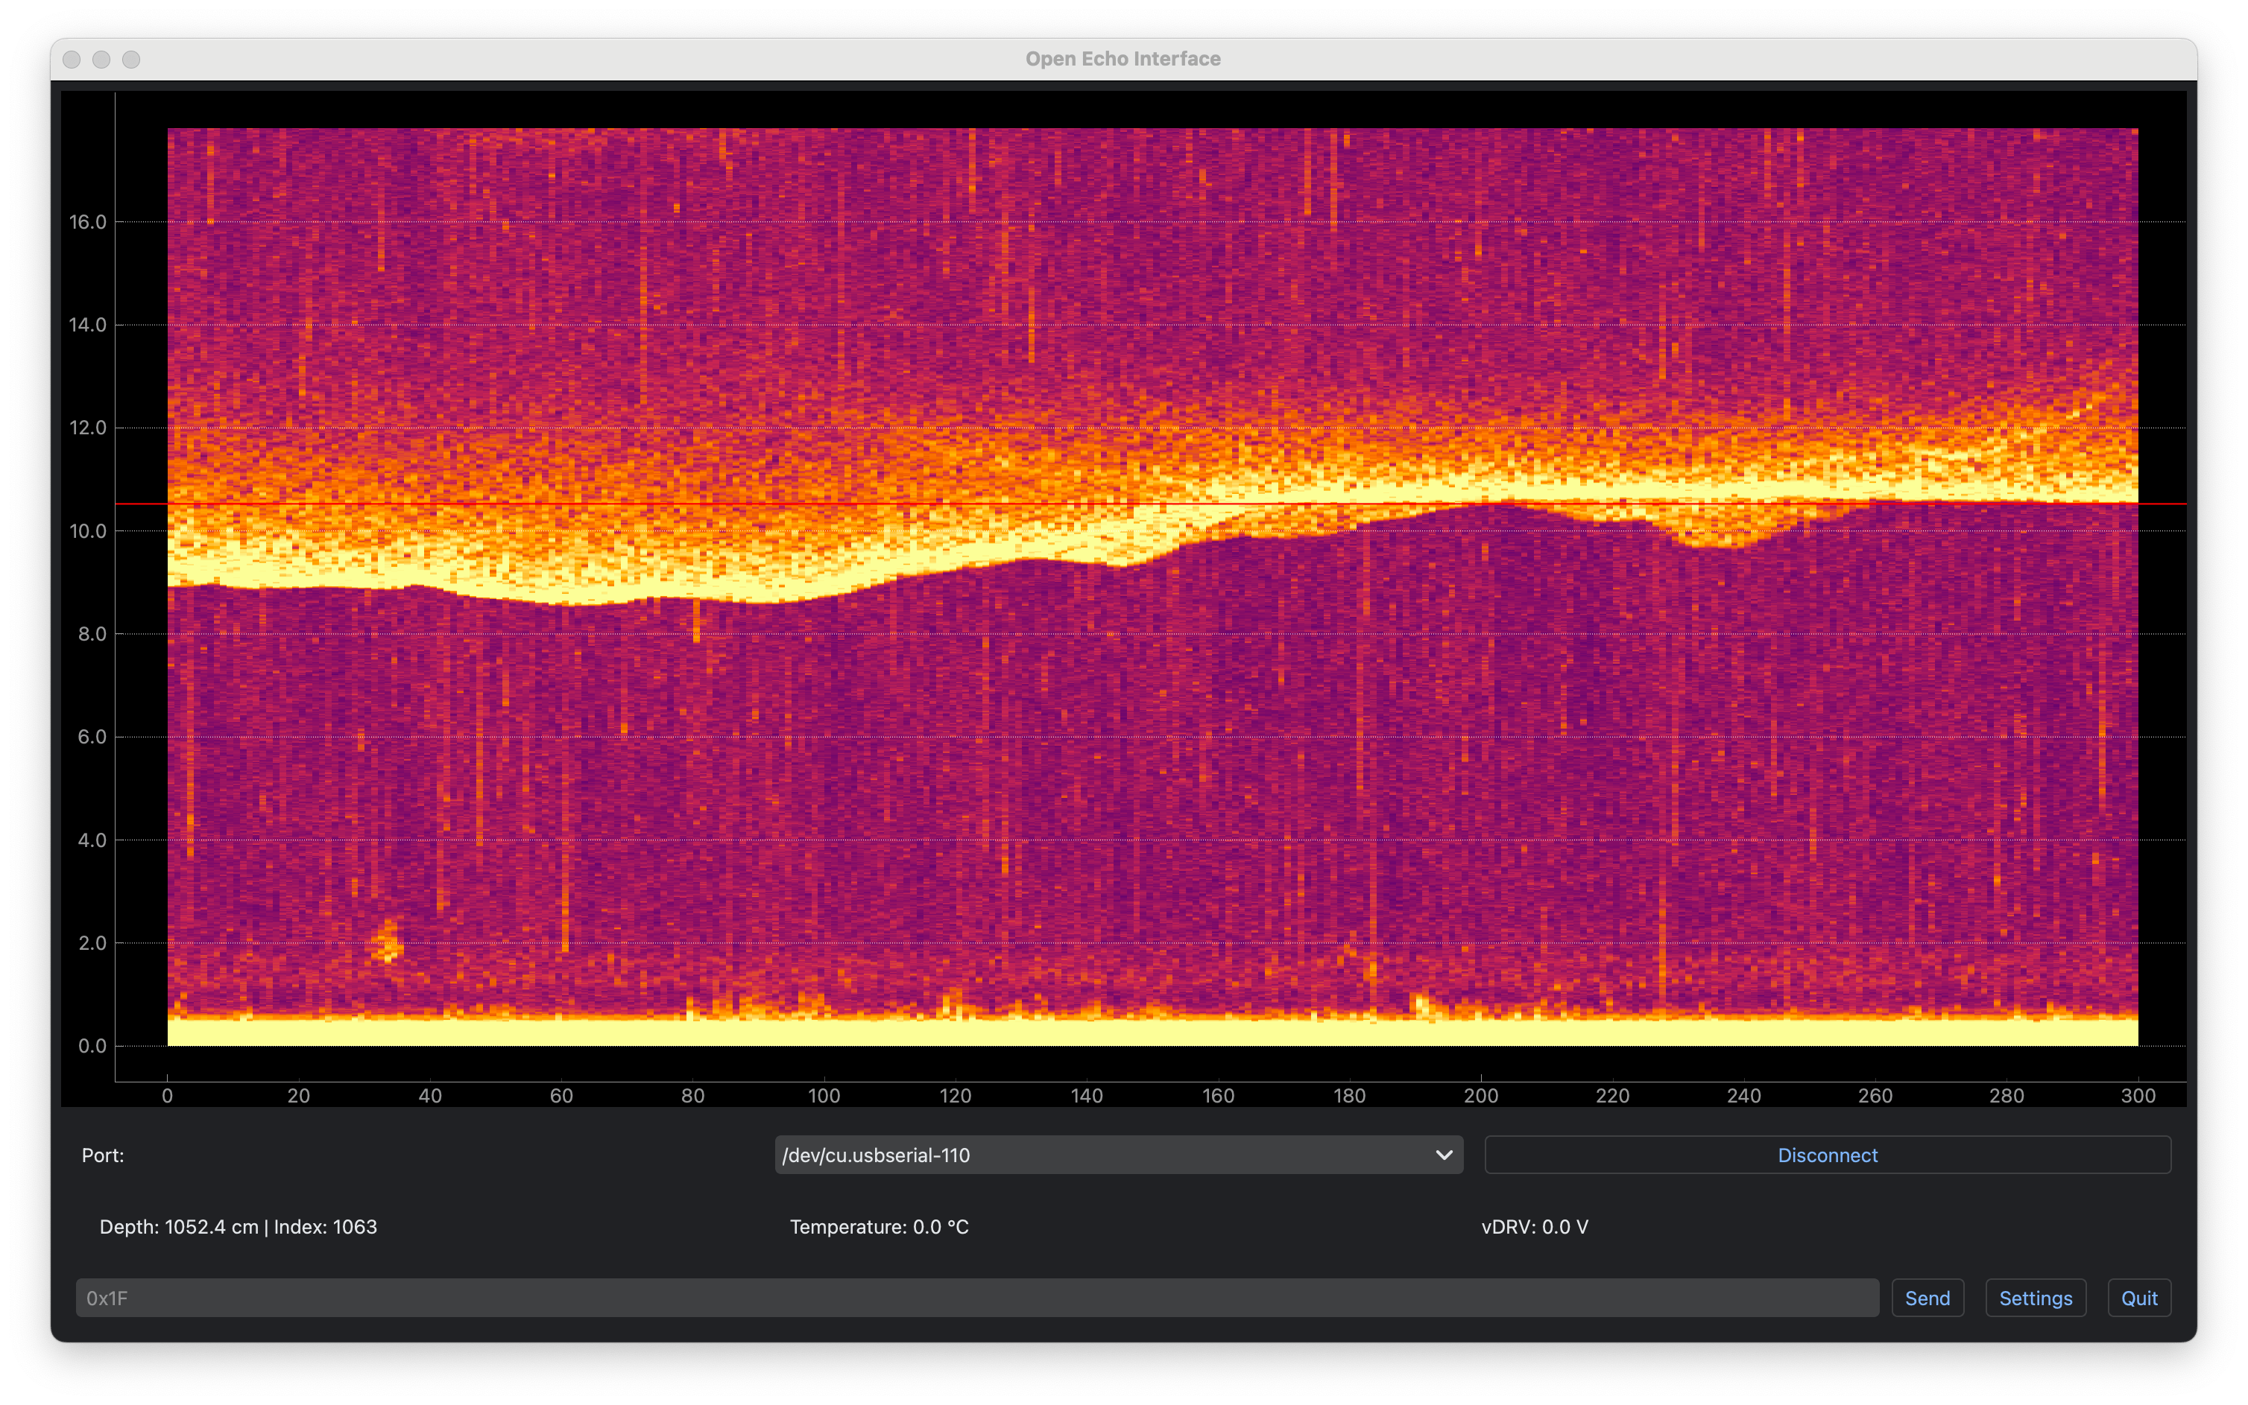Click the window zoom button
This screenshot has height=1405, width=2248.
pos(131,60)
